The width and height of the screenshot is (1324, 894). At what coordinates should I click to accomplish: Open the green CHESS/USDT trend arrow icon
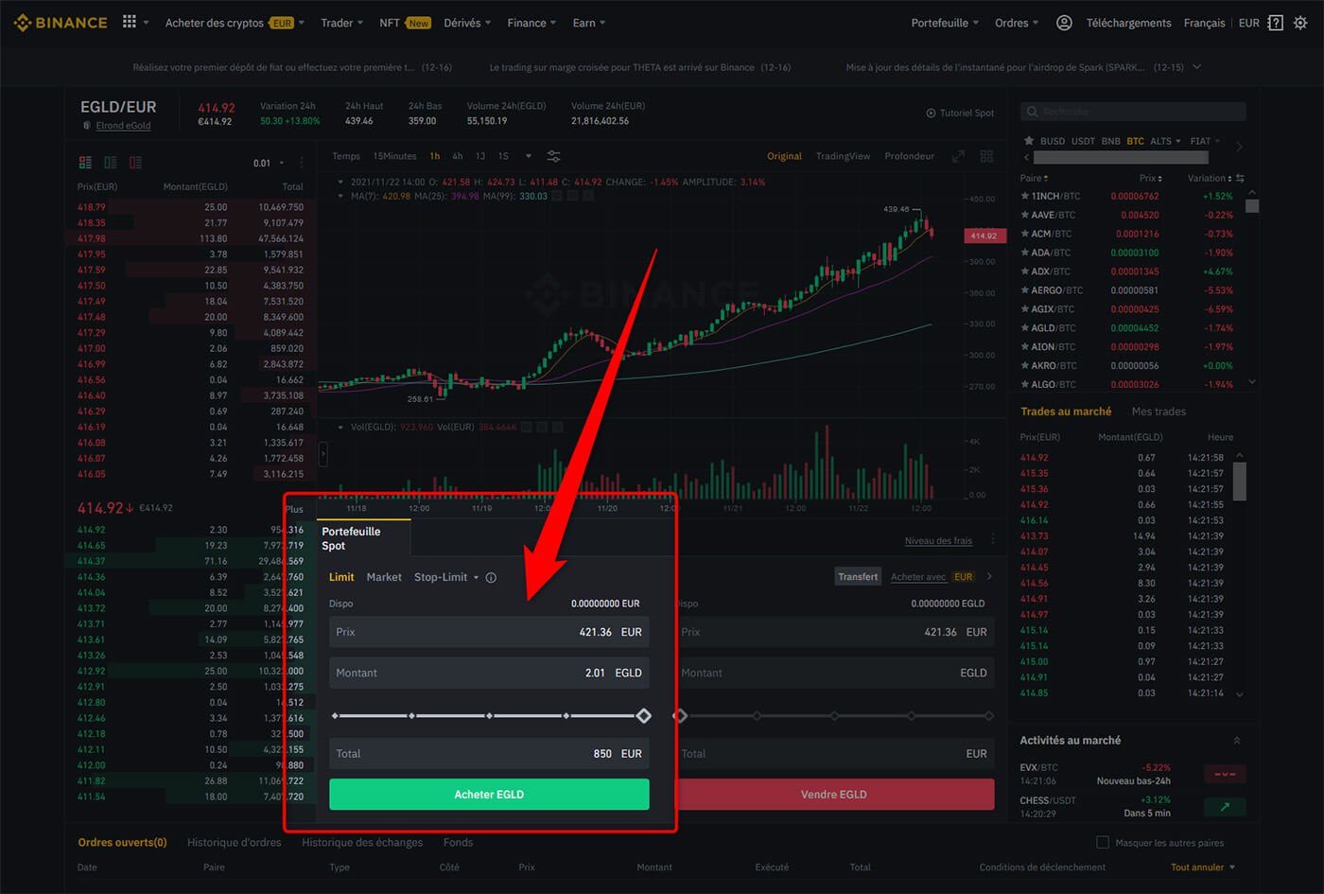tap(1225, 807)
